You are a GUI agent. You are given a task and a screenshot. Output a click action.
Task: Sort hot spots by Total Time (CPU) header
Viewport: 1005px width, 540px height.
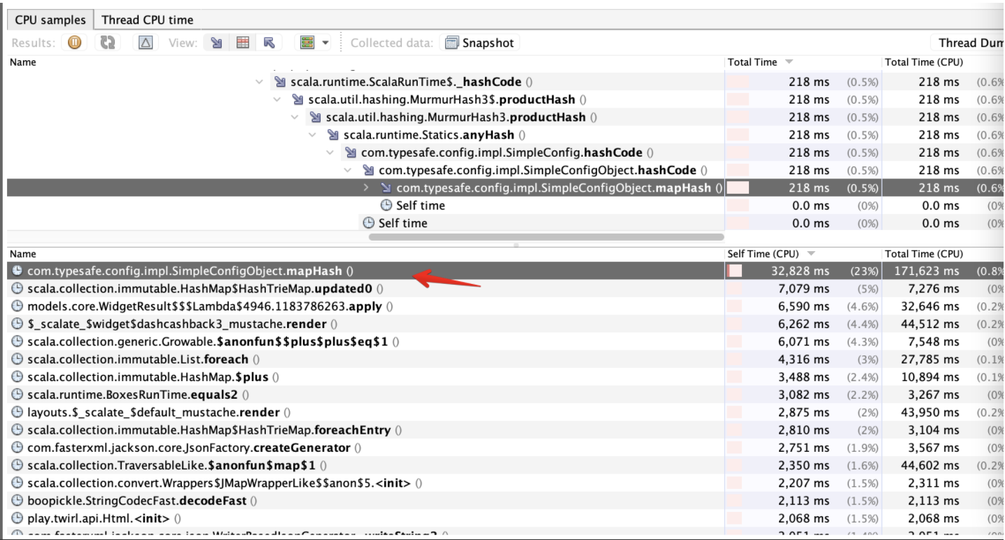(942, 254)
